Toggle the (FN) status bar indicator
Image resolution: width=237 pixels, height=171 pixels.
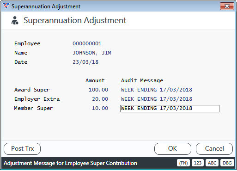[x=183, y=163]
